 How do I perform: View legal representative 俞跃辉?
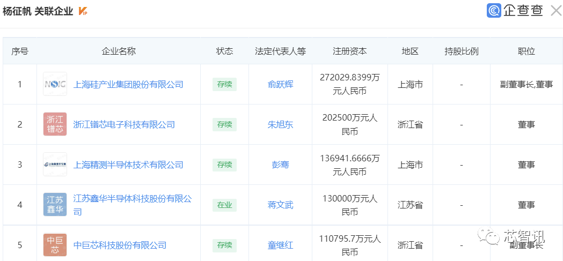pyautogui.click(x=280, y=84)
